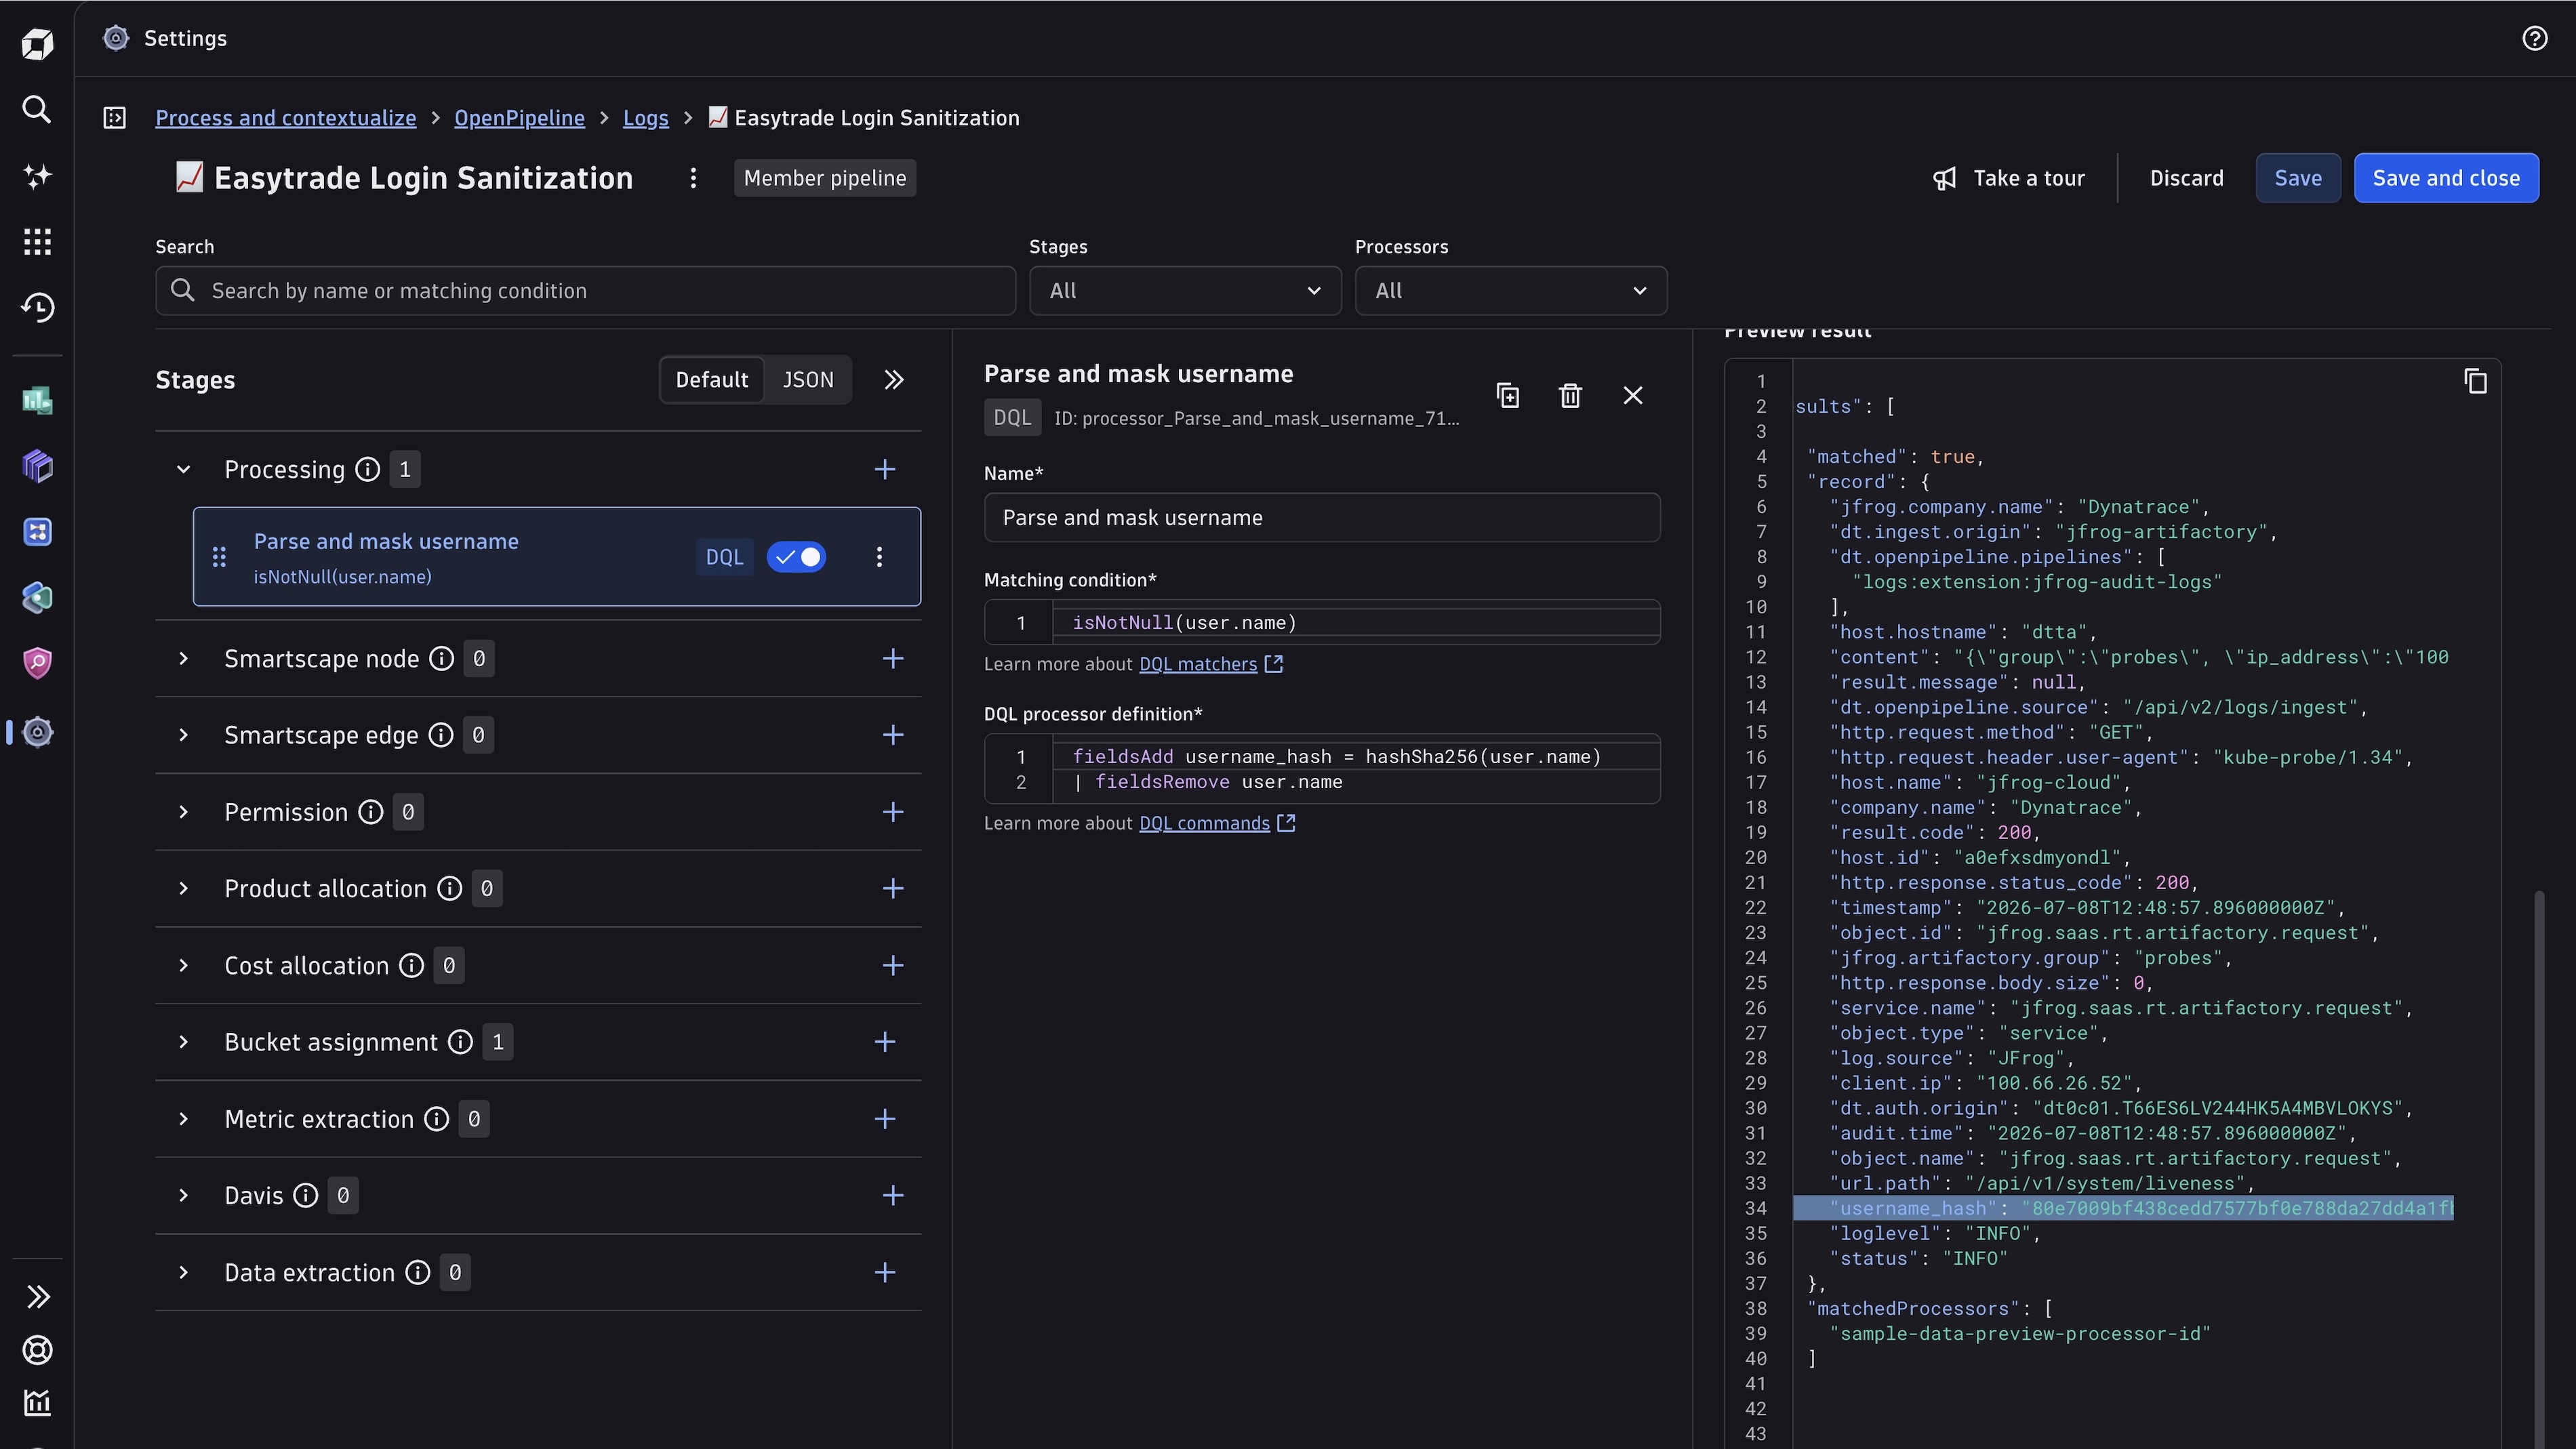Viewport: 2576px width, 1449px height.
Task: Open the Dynatrace home logo
Action: pyautogui.click(x=37, y=44)
